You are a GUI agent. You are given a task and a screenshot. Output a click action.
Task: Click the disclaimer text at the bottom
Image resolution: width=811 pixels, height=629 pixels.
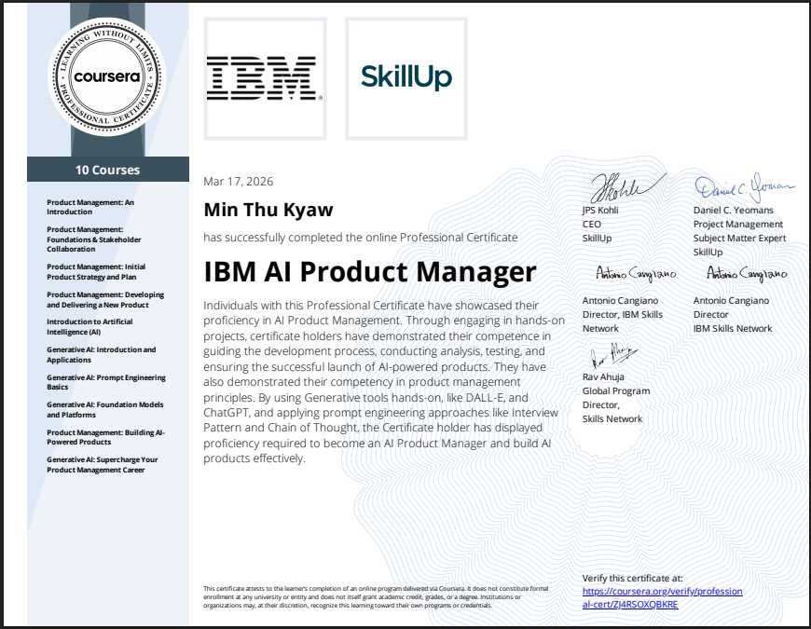click(x=376, y=596)
